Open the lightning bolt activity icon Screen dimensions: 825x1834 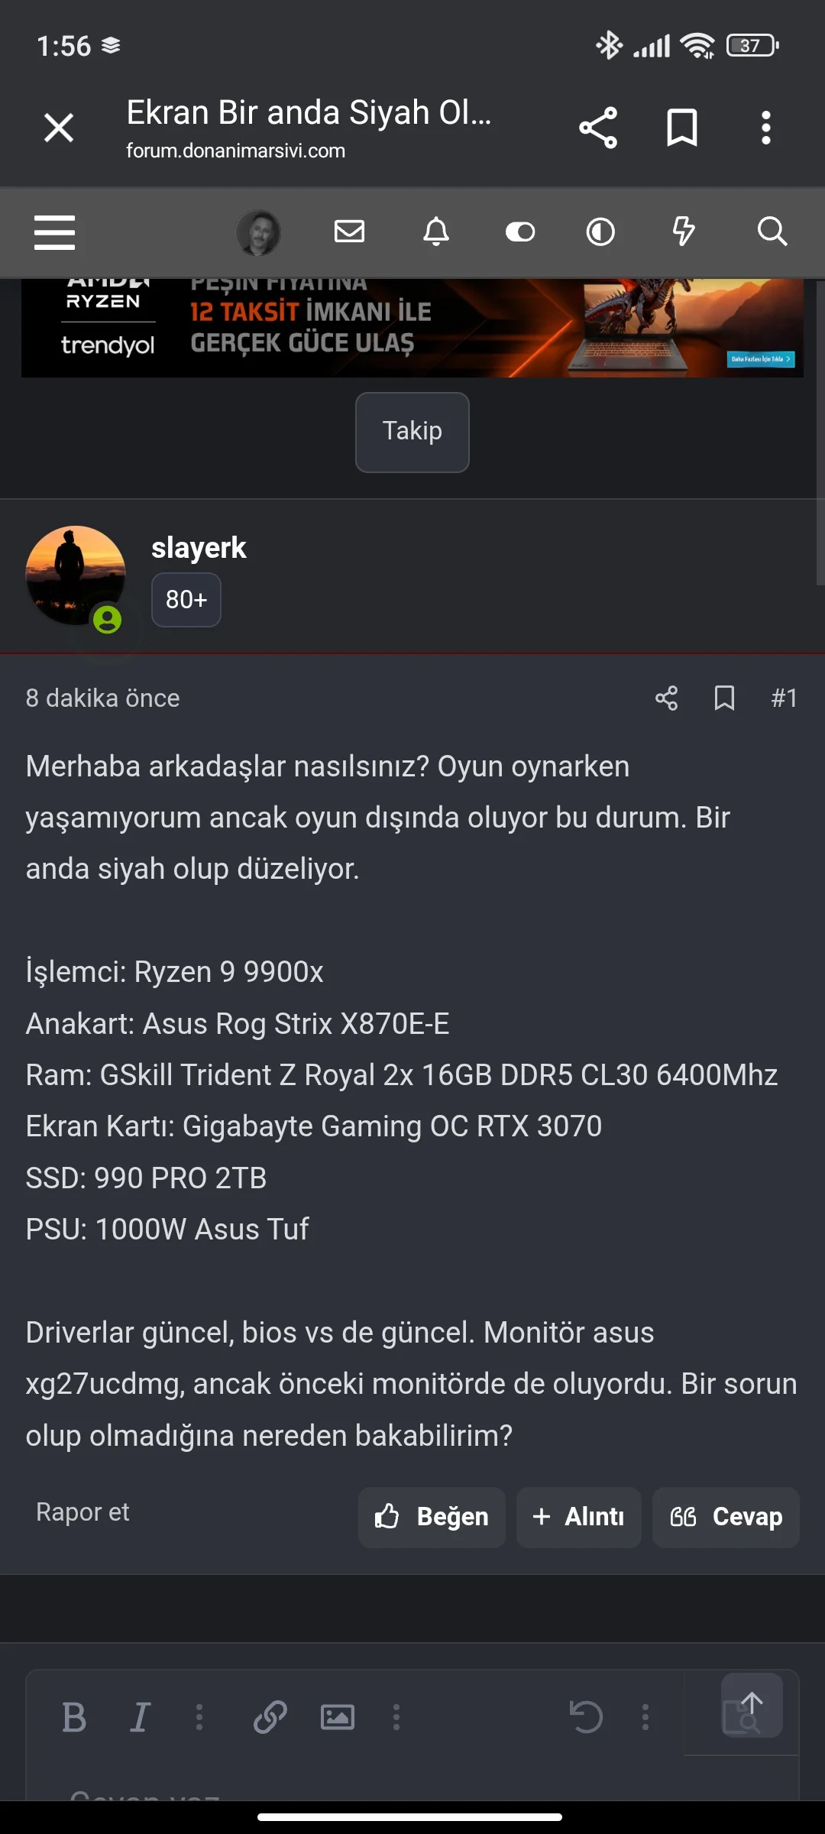[684, 231]
